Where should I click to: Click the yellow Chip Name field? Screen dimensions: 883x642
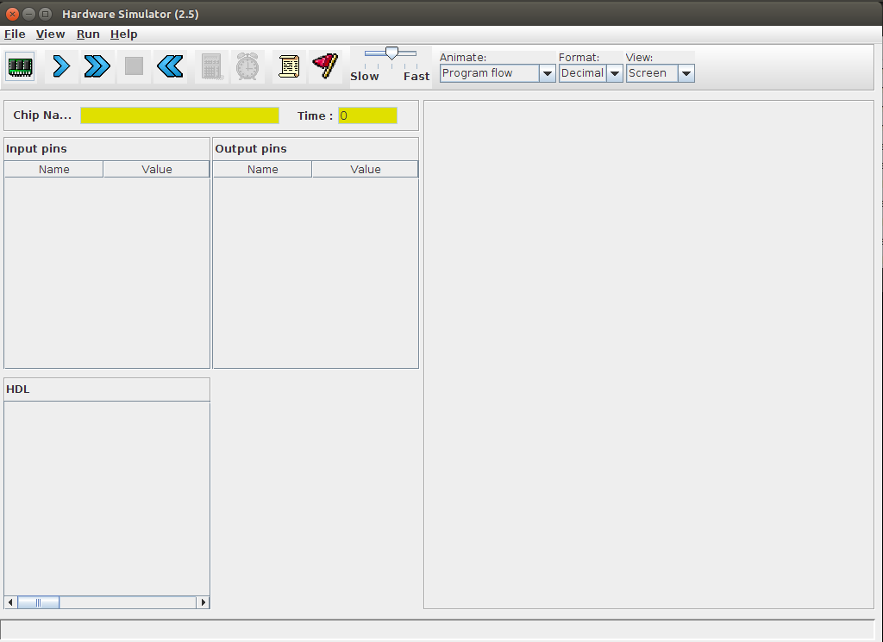tap(179, 115)
